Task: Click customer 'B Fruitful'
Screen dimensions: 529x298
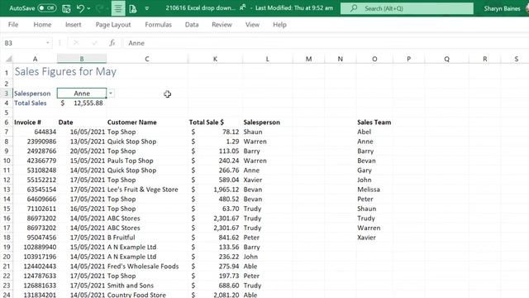Action: click(122, 238)
